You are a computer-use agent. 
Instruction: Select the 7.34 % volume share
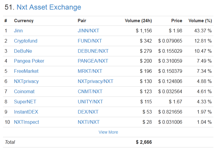click(x=204, y=71)
